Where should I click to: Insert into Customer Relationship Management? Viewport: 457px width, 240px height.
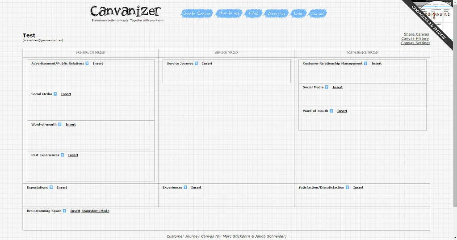377,63
